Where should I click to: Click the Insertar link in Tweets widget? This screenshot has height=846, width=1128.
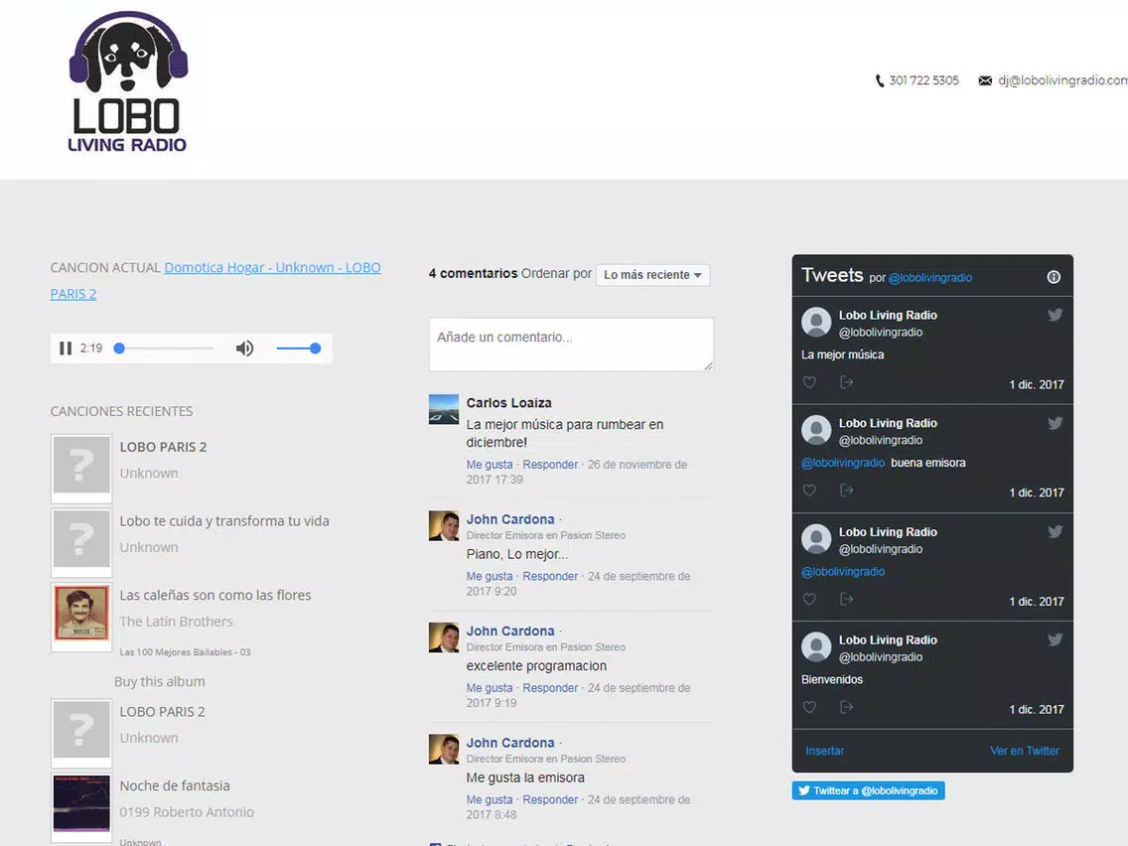tap(824, 751)
